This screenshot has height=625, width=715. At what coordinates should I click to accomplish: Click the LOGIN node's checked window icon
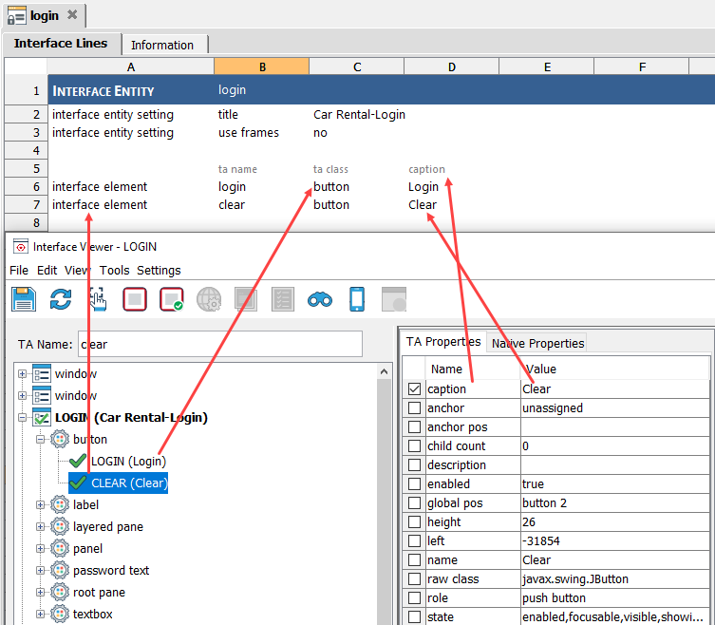click(42, 417)
